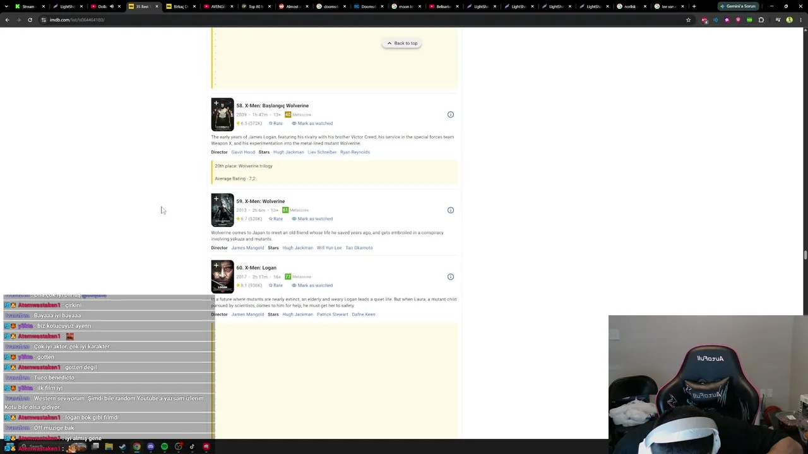The image size is (808, 454).
Task: Mark X-Men: Başlangıç Wolverine as watched
Action: tap(312, 124)
